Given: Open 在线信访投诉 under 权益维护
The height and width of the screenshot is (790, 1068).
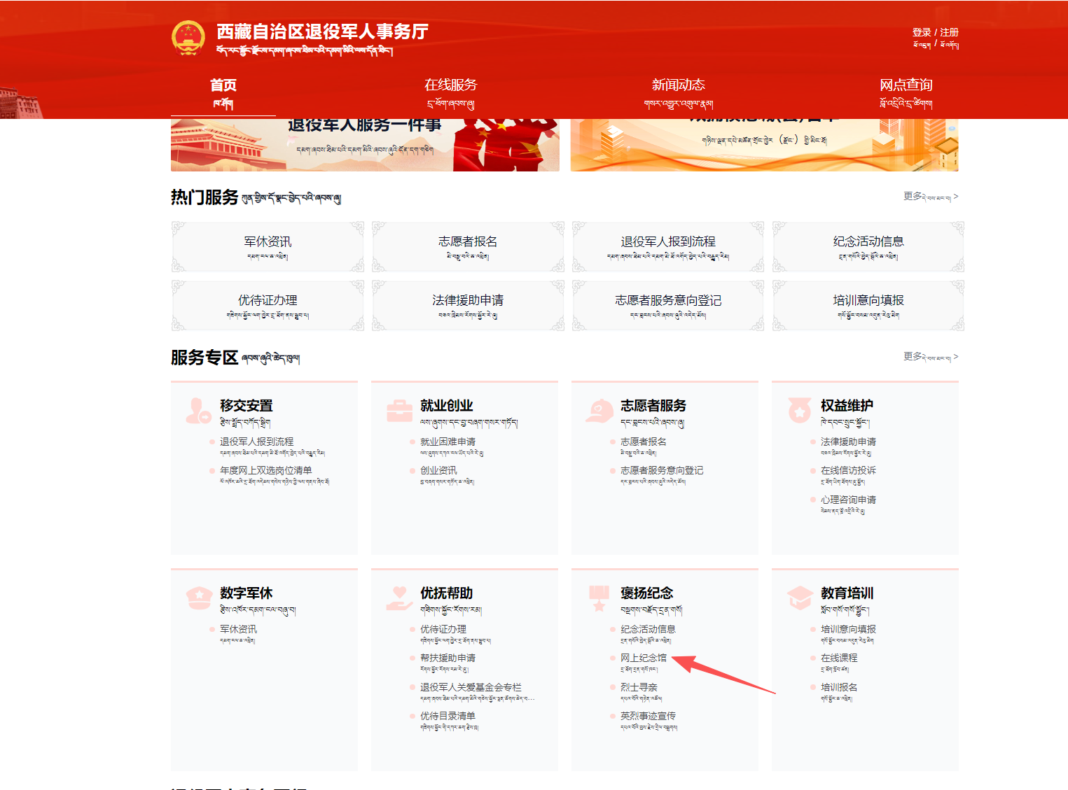Looking at the screenshot, I should [x=847, y=470].
